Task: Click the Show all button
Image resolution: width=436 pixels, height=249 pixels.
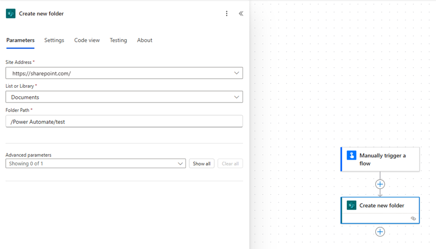Action: click(x=201, y=164)
